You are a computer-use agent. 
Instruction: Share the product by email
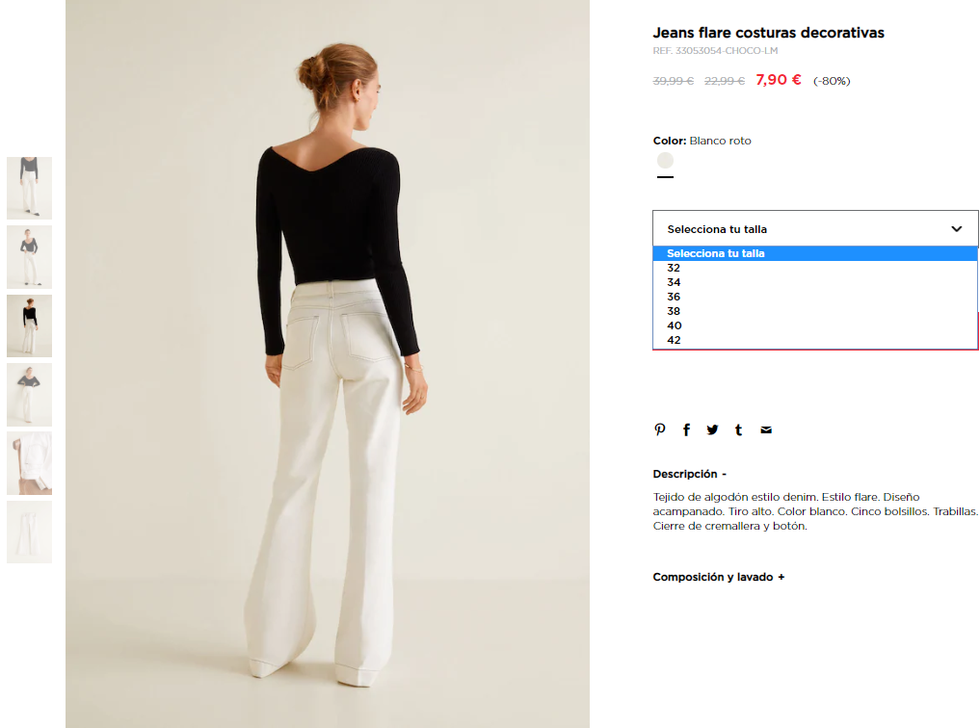click(766, 429)
